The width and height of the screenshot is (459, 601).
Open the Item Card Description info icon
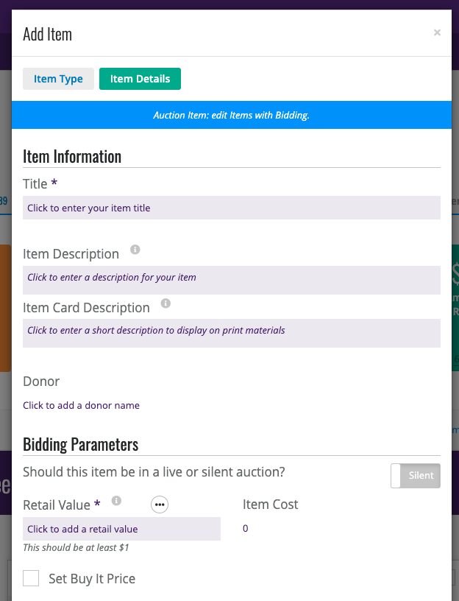tap(166, 303)
